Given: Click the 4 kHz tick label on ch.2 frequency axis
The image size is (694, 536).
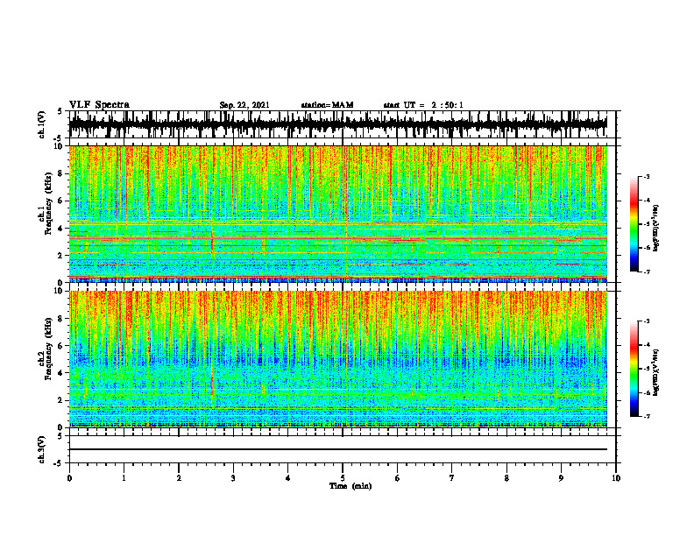Looking at the screenshot, I should tap(60, 373).
